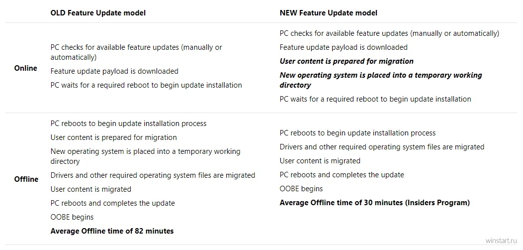Image resolution: width=523 pixels, height=250 pixels.
Task: Click the OLD Feature Update model header
Action: point(98,13)
